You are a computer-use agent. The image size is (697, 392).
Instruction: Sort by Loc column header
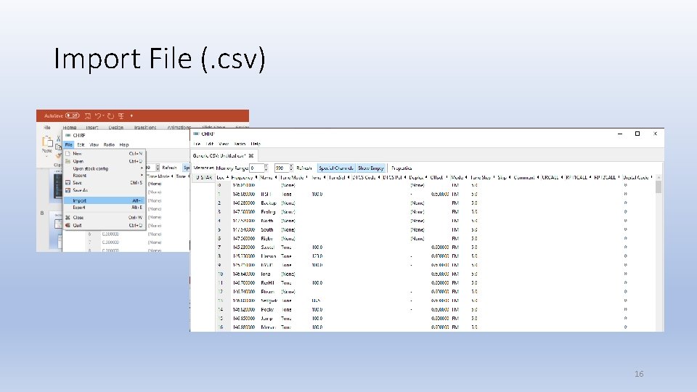[222, 177]
